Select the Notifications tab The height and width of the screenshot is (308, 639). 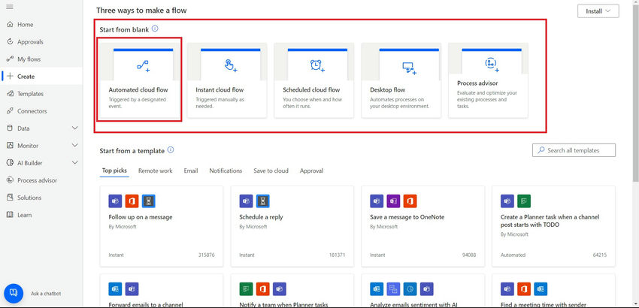coord(226,171)
